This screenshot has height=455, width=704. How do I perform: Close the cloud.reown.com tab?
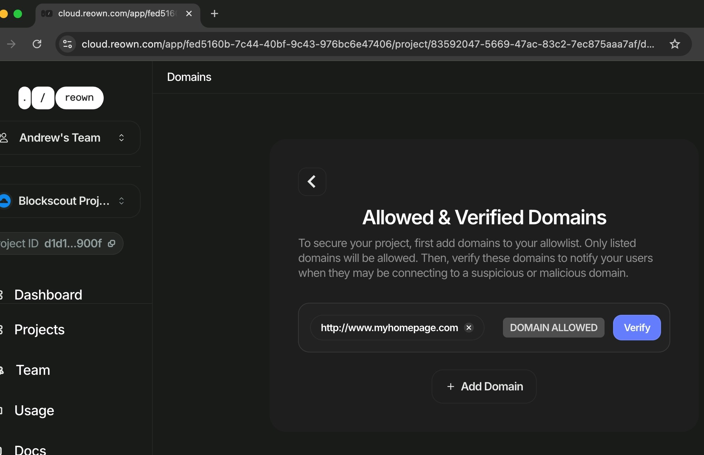[189, 14]
